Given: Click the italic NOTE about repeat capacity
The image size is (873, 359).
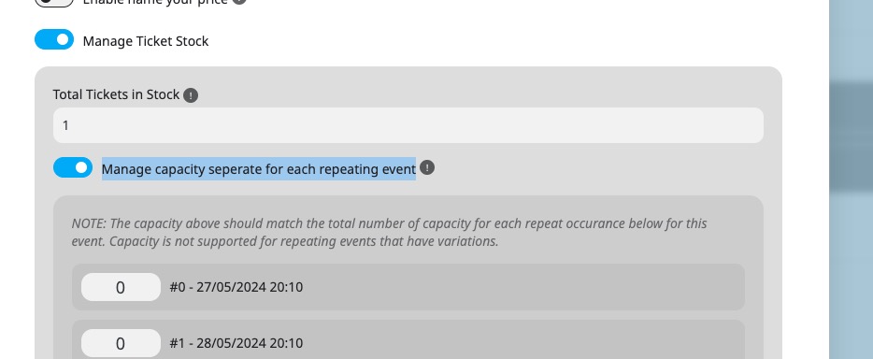Looking at the screenshot, I should click(x=389, y=233).
